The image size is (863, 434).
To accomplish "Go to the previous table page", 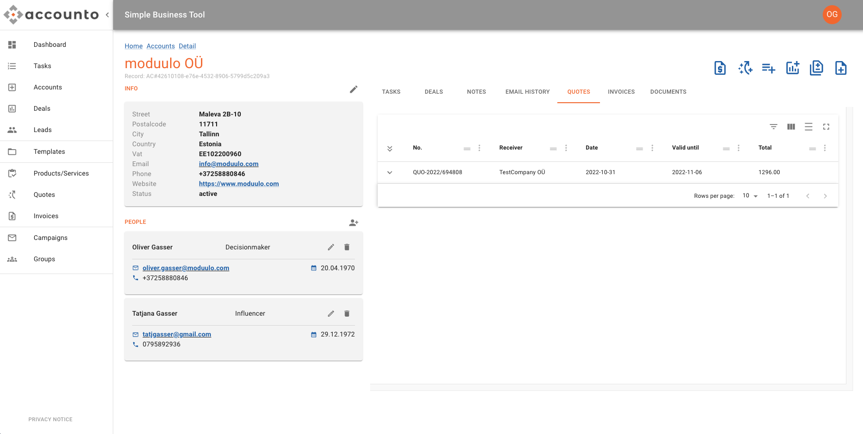I will coord(808,196).
